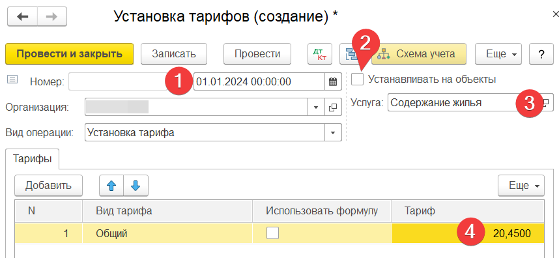Move tariff row up with blue arrow
Image resolution: width=559 pixels, height=258 pixels.
(111, 186)
